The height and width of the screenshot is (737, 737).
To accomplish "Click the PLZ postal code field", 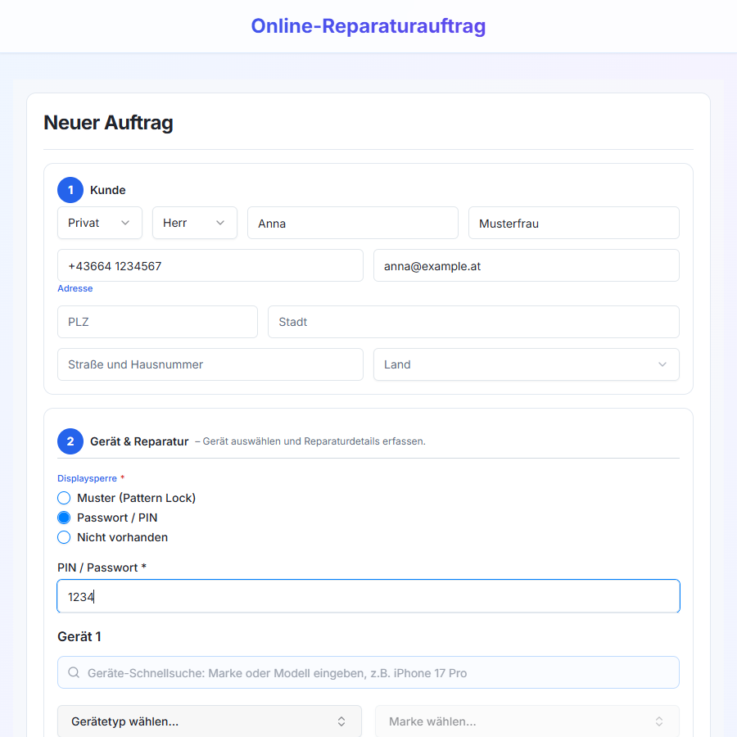I will (157, 322).
